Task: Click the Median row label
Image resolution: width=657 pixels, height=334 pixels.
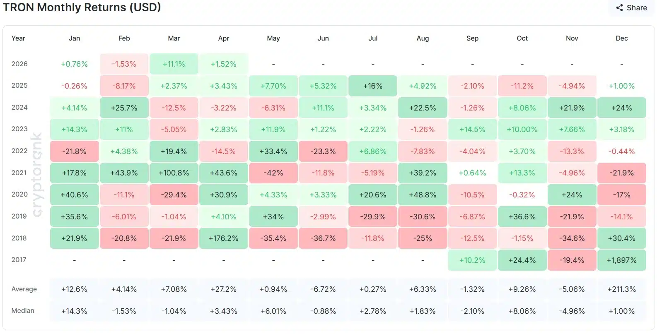Action: click(x=23, y=311)
